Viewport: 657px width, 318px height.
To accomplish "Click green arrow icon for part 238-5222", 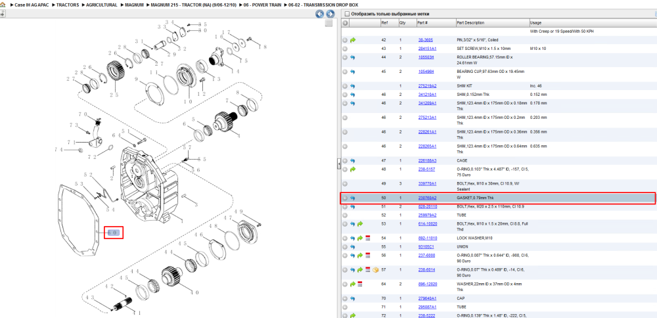I will point(353,315).
